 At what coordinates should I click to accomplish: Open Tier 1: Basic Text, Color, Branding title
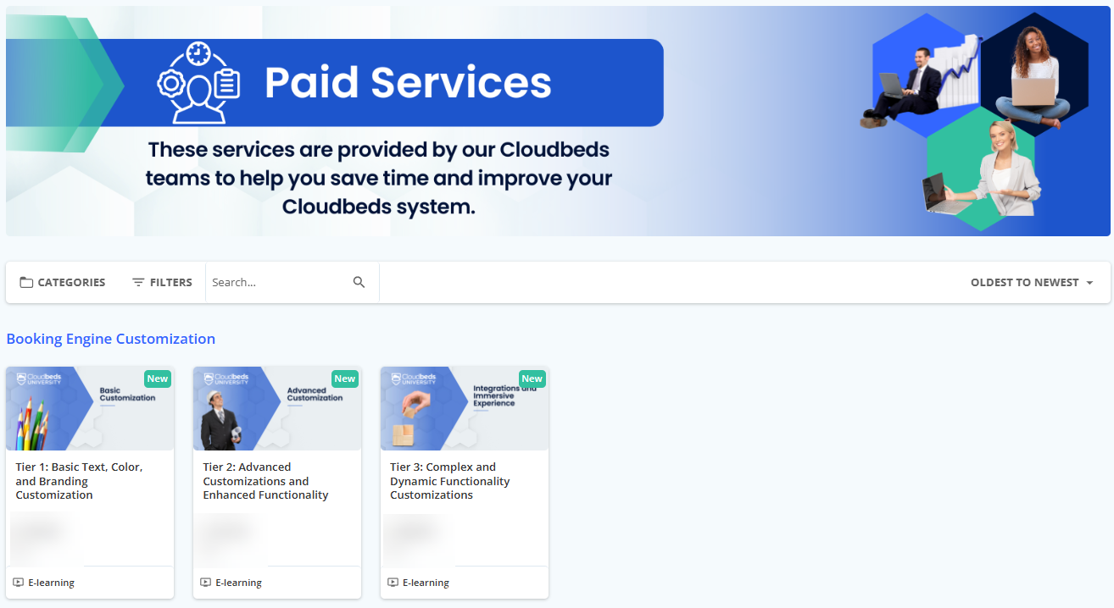pos(79,481)
